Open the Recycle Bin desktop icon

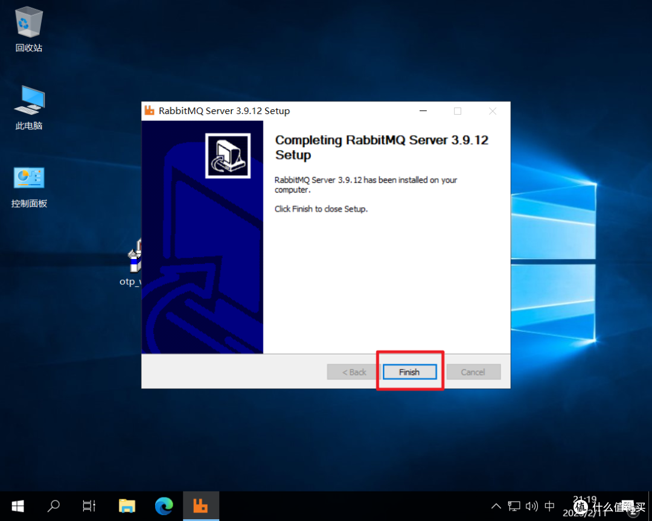pos(29,30)
